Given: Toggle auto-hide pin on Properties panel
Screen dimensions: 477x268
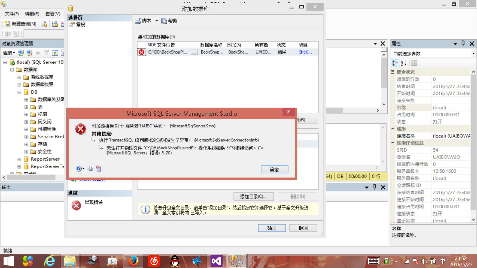Looking at the screenshot, I should [x=463, y=43].
